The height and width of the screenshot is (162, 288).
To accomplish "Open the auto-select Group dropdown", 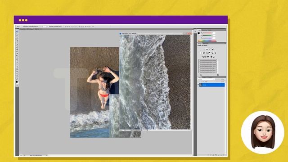I will [x=43, y=27].
